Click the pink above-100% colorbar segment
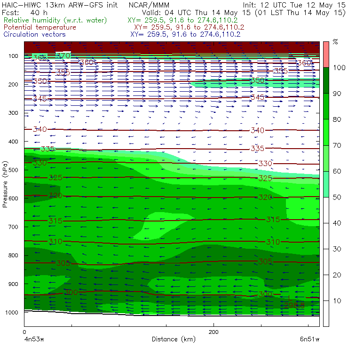Image resolution: width=348 pixels, height=348 pixels. 326,55
